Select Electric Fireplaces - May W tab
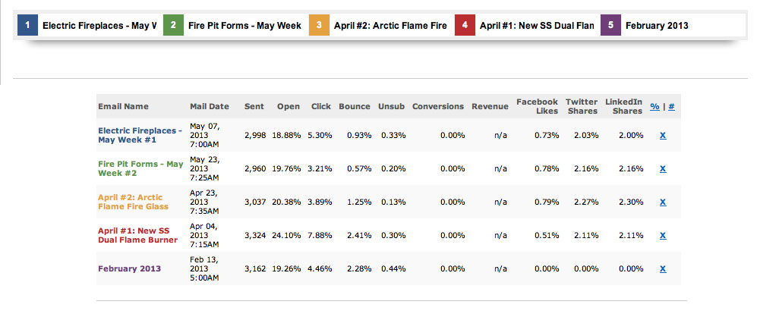757x320 pixels. (x=99, y=25)
